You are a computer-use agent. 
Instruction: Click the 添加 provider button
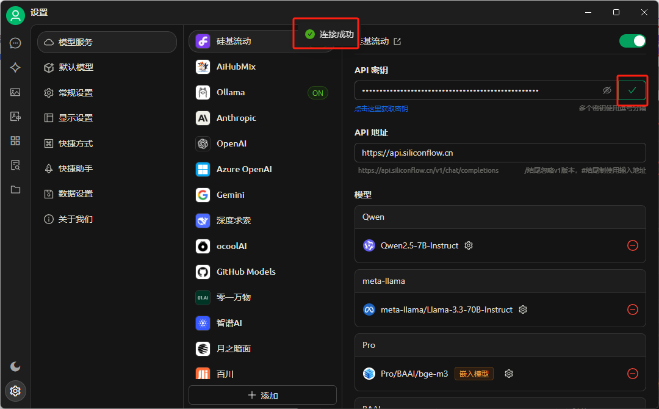tap(262, 395)
